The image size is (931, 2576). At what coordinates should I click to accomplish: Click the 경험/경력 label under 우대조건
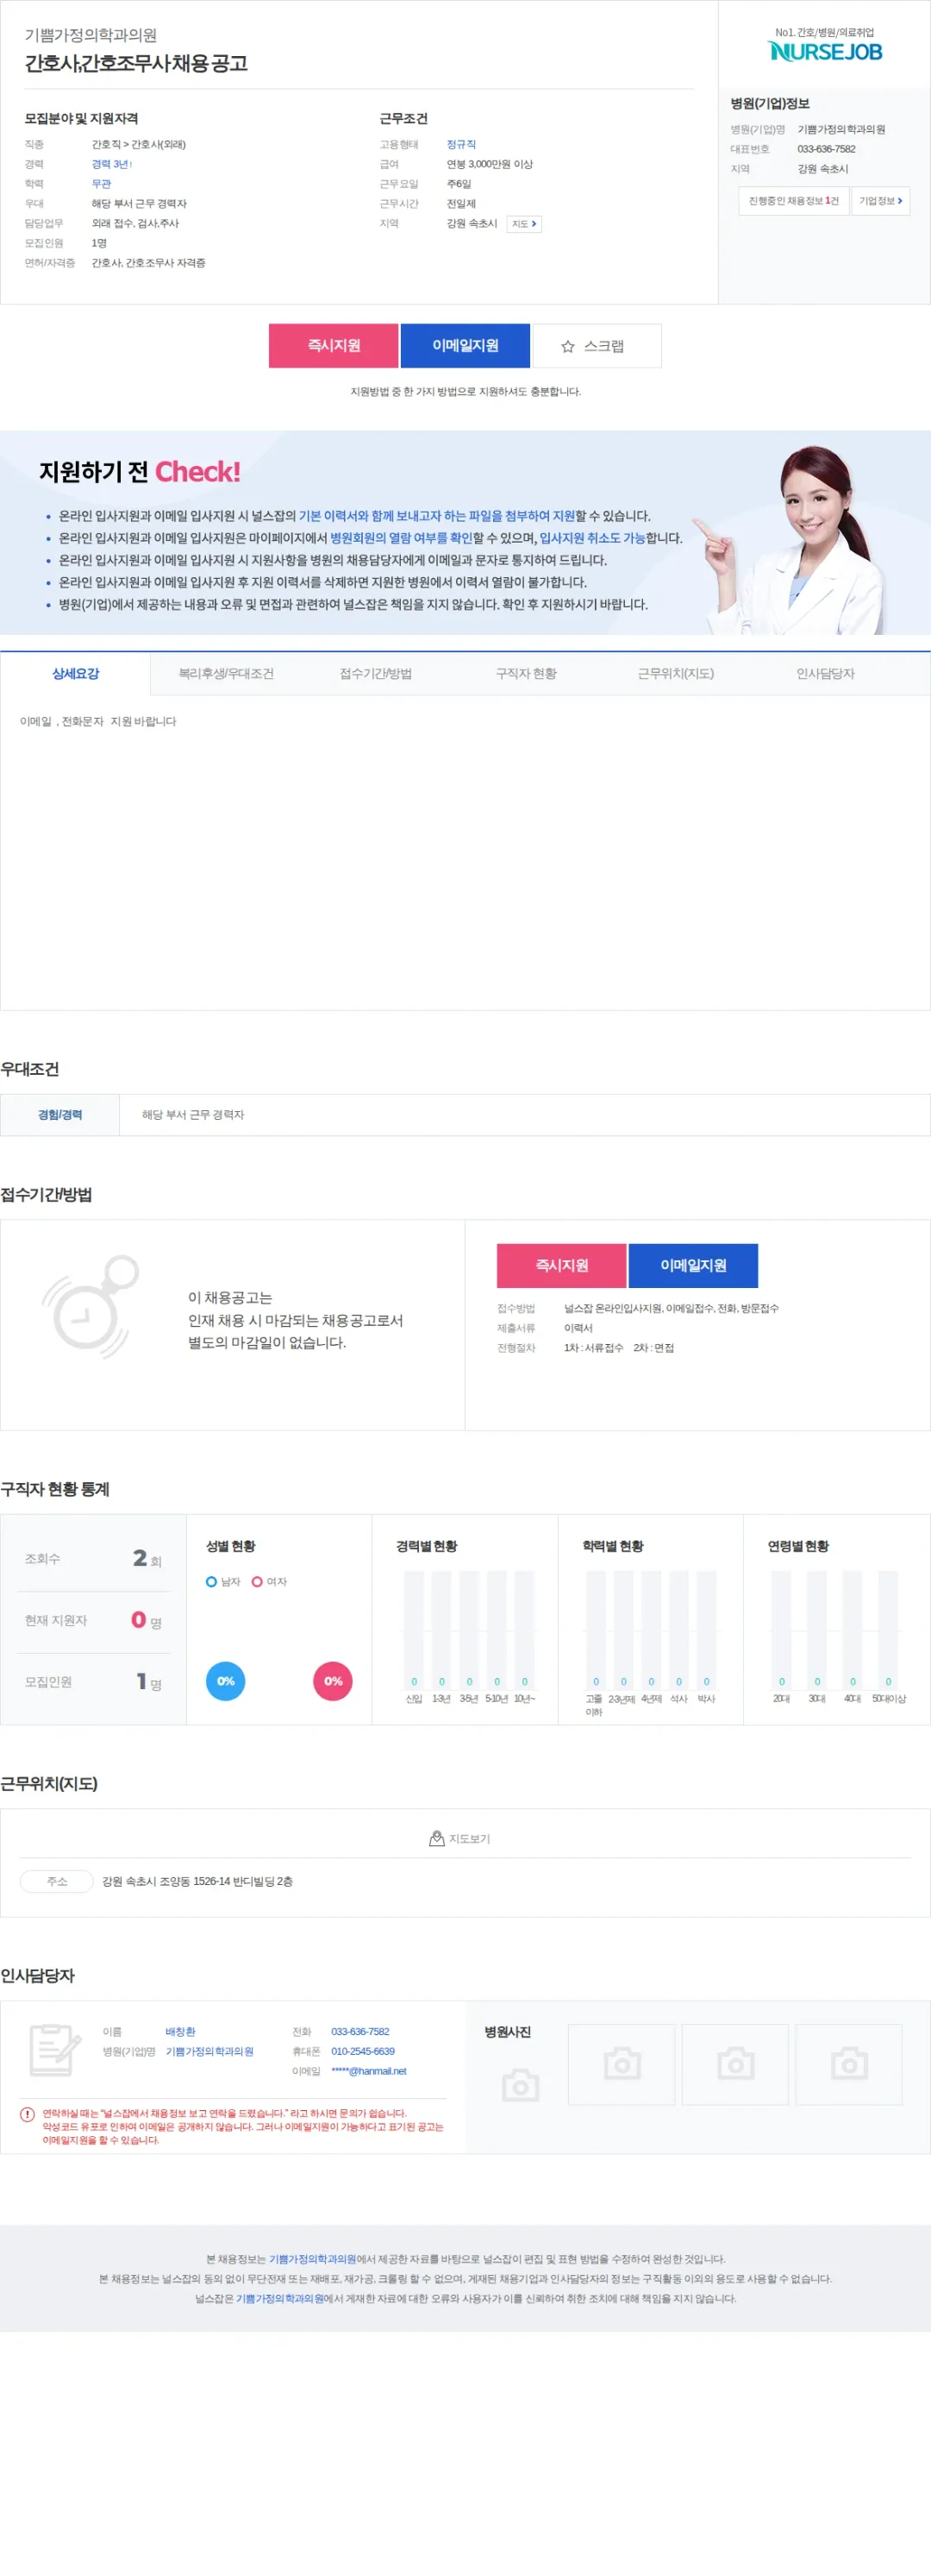point(60,1114)
